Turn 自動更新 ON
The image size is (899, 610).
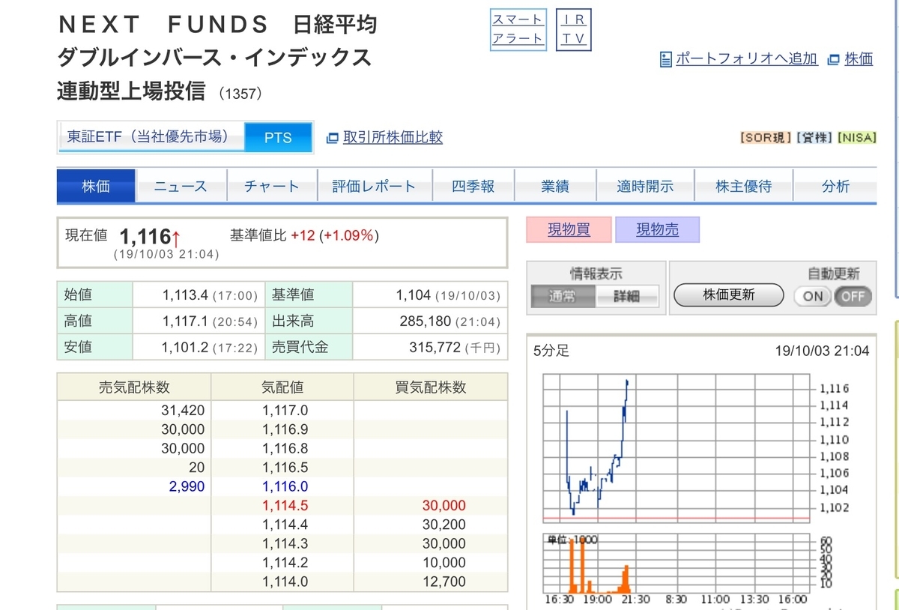(814, 296)
